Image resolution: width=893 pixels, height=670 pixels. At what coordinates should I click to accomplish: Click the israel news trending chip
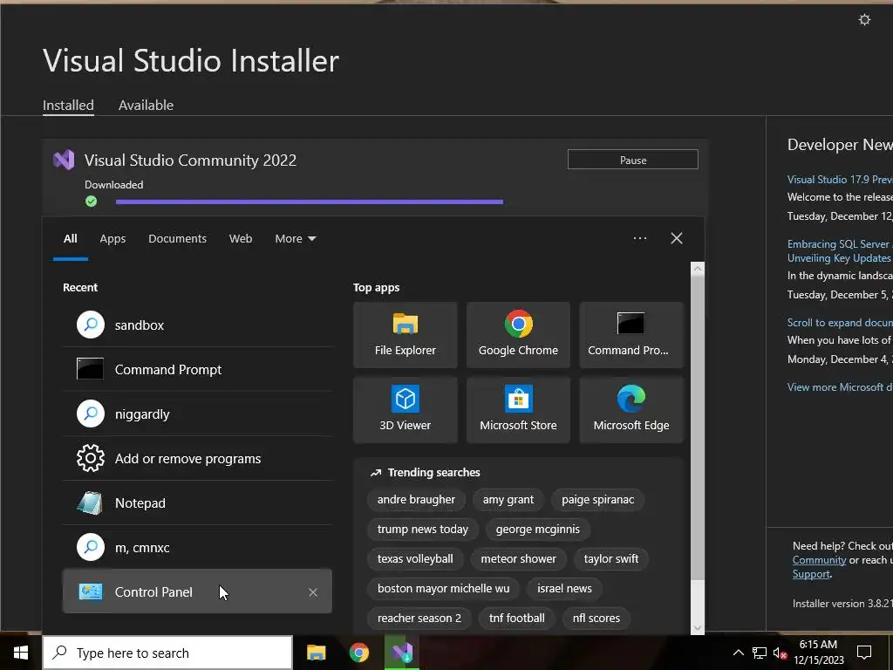tap(564, 589)
